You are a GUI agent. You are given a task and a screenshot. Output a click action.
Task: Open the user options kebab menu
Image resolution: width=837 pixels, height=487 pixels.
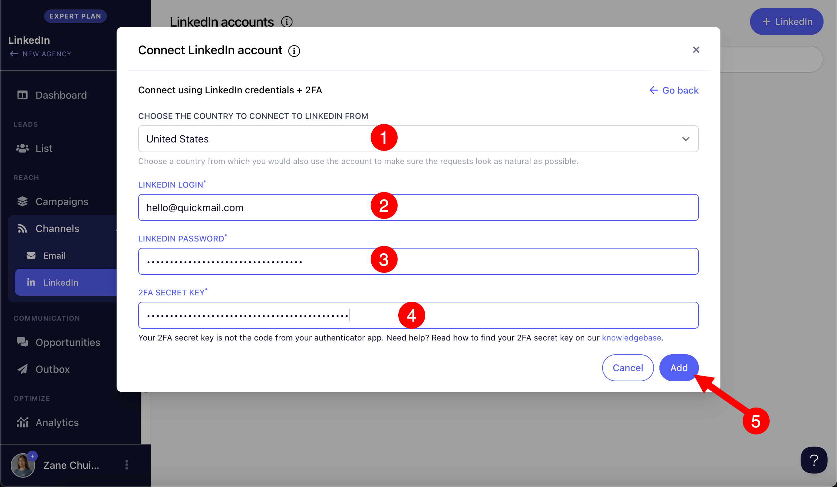tap(127, 465)
